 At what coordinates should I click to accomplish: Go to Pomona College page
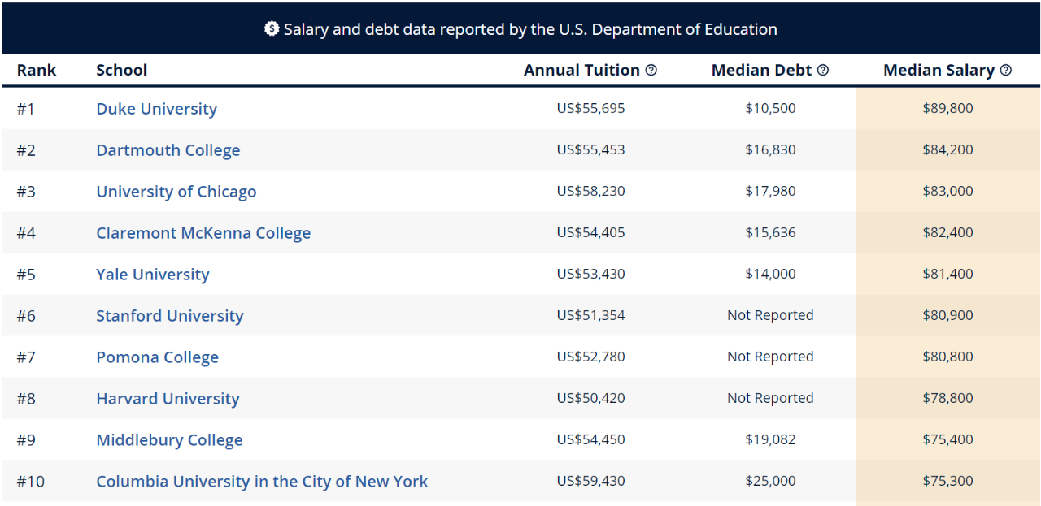click(158, 357)
